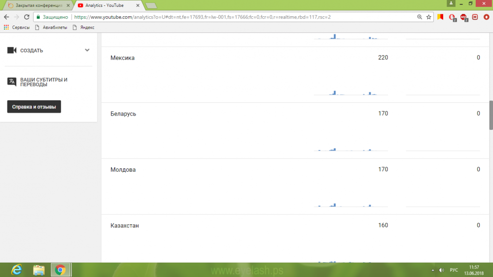Open a new browser tab
The width and height of the screenshot is (493, 277).
151,5
